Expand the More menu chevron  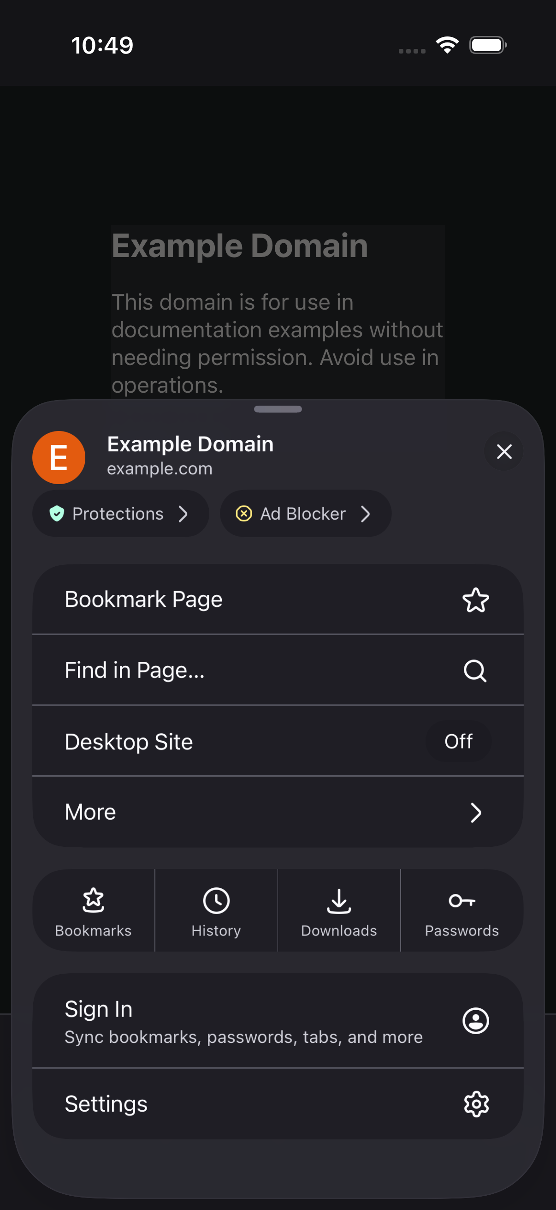(476, 813)
